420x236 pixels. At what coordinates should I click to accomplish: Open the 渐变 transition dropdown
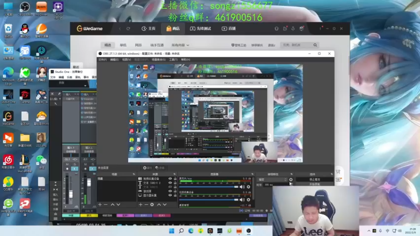pyautogui.click(x=272, y=179)
